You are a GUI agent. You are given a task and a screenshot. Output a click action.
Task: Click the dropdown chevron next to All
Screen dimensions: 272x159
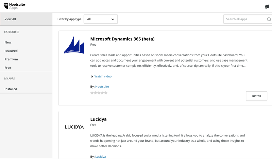tap(113, 19)
